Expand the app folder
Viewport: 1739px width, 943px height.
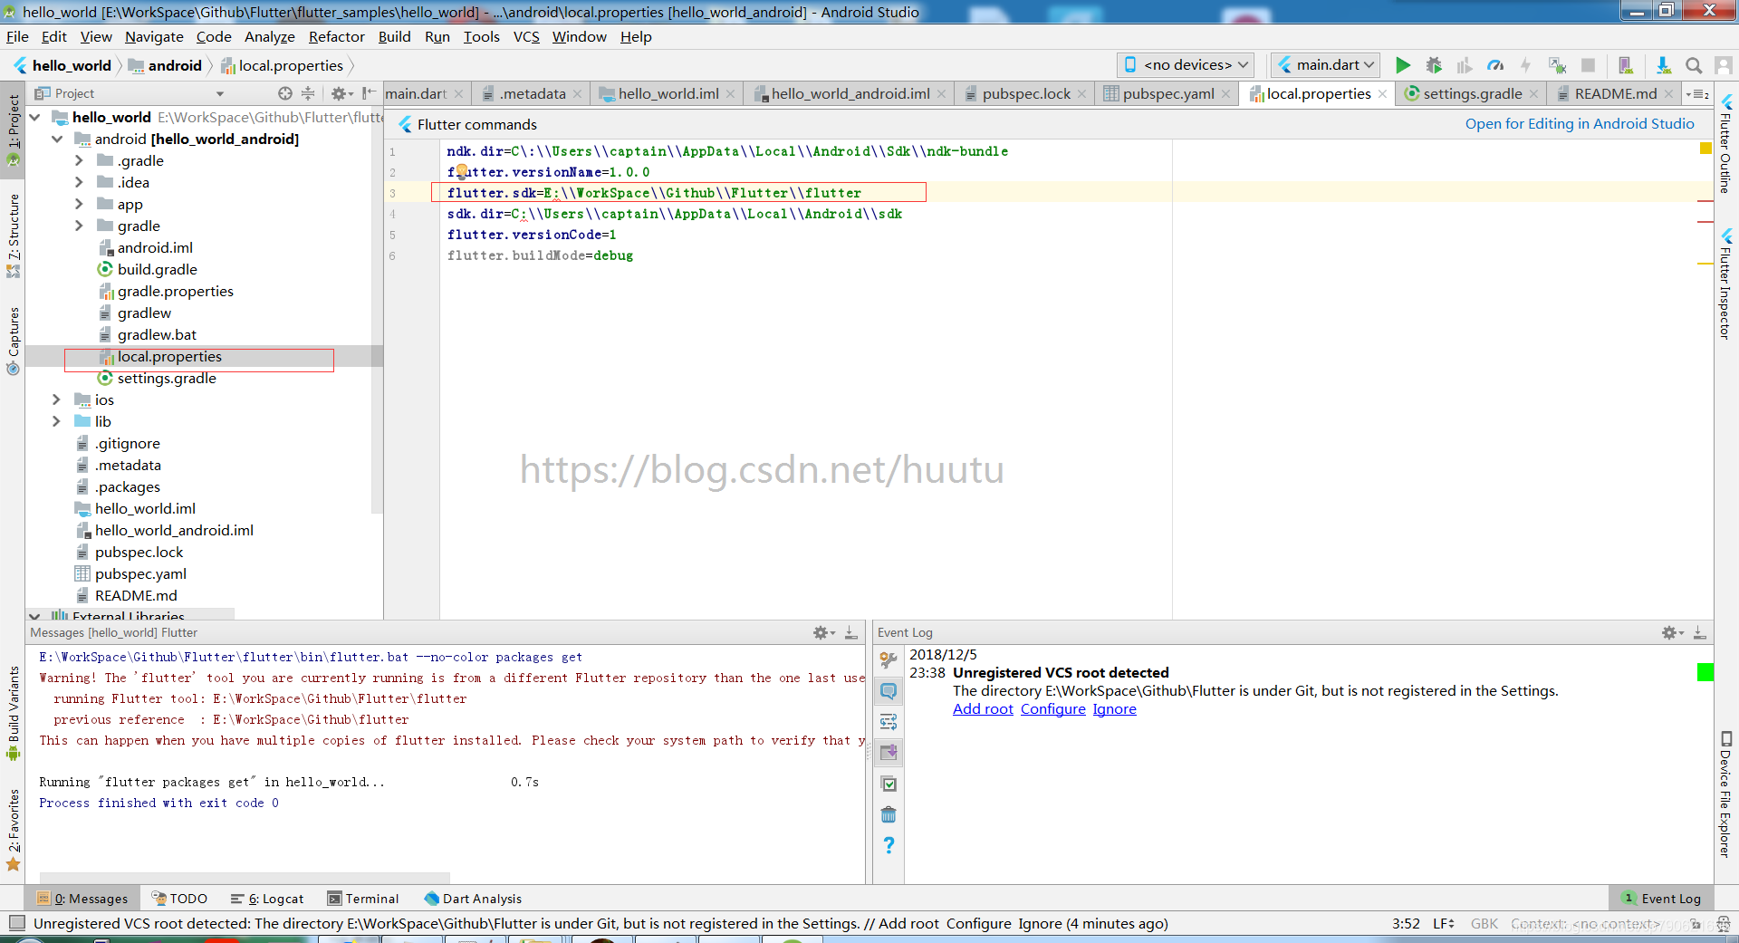(79, 204)
